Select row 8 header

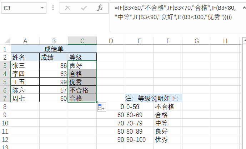pyautogui.click(x=5, y=106)
